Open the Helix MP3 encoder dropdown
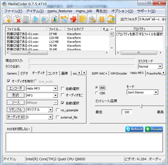Image resolution: width=168 pixels, height=165 pixels. (55, 88)
